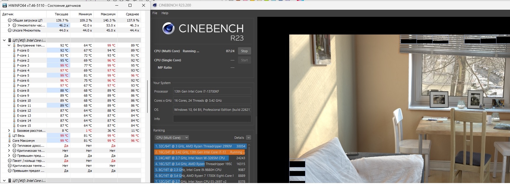This screenshot has height=191, width=510.
Task: Click the thermometer icon for P-core 6
Action: (x=14, y=80)
